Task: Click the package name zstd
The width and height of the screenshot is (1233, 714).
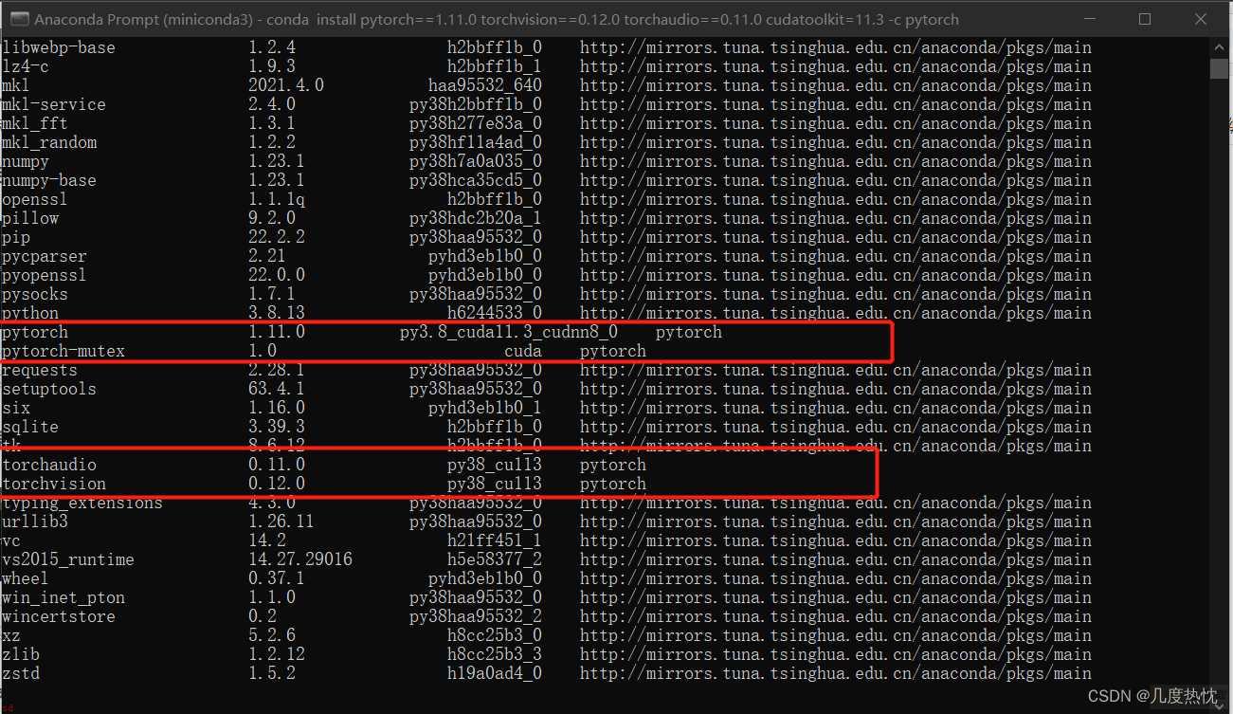Action: 21,673
